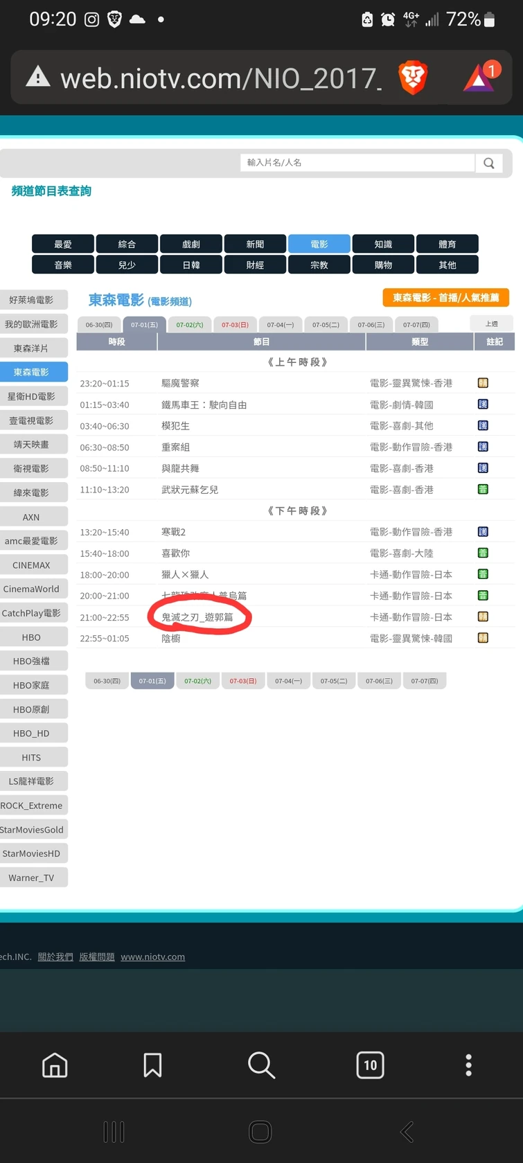Switch to bottom 07-04(一) date tab
Viewport: 523px width, 1163px height.
288,681
